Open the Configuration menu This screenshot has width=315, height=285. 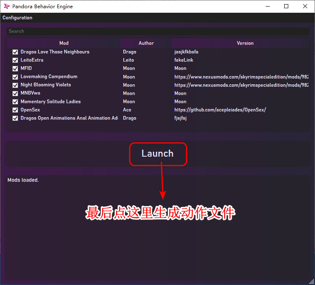(x=17, y=18)
